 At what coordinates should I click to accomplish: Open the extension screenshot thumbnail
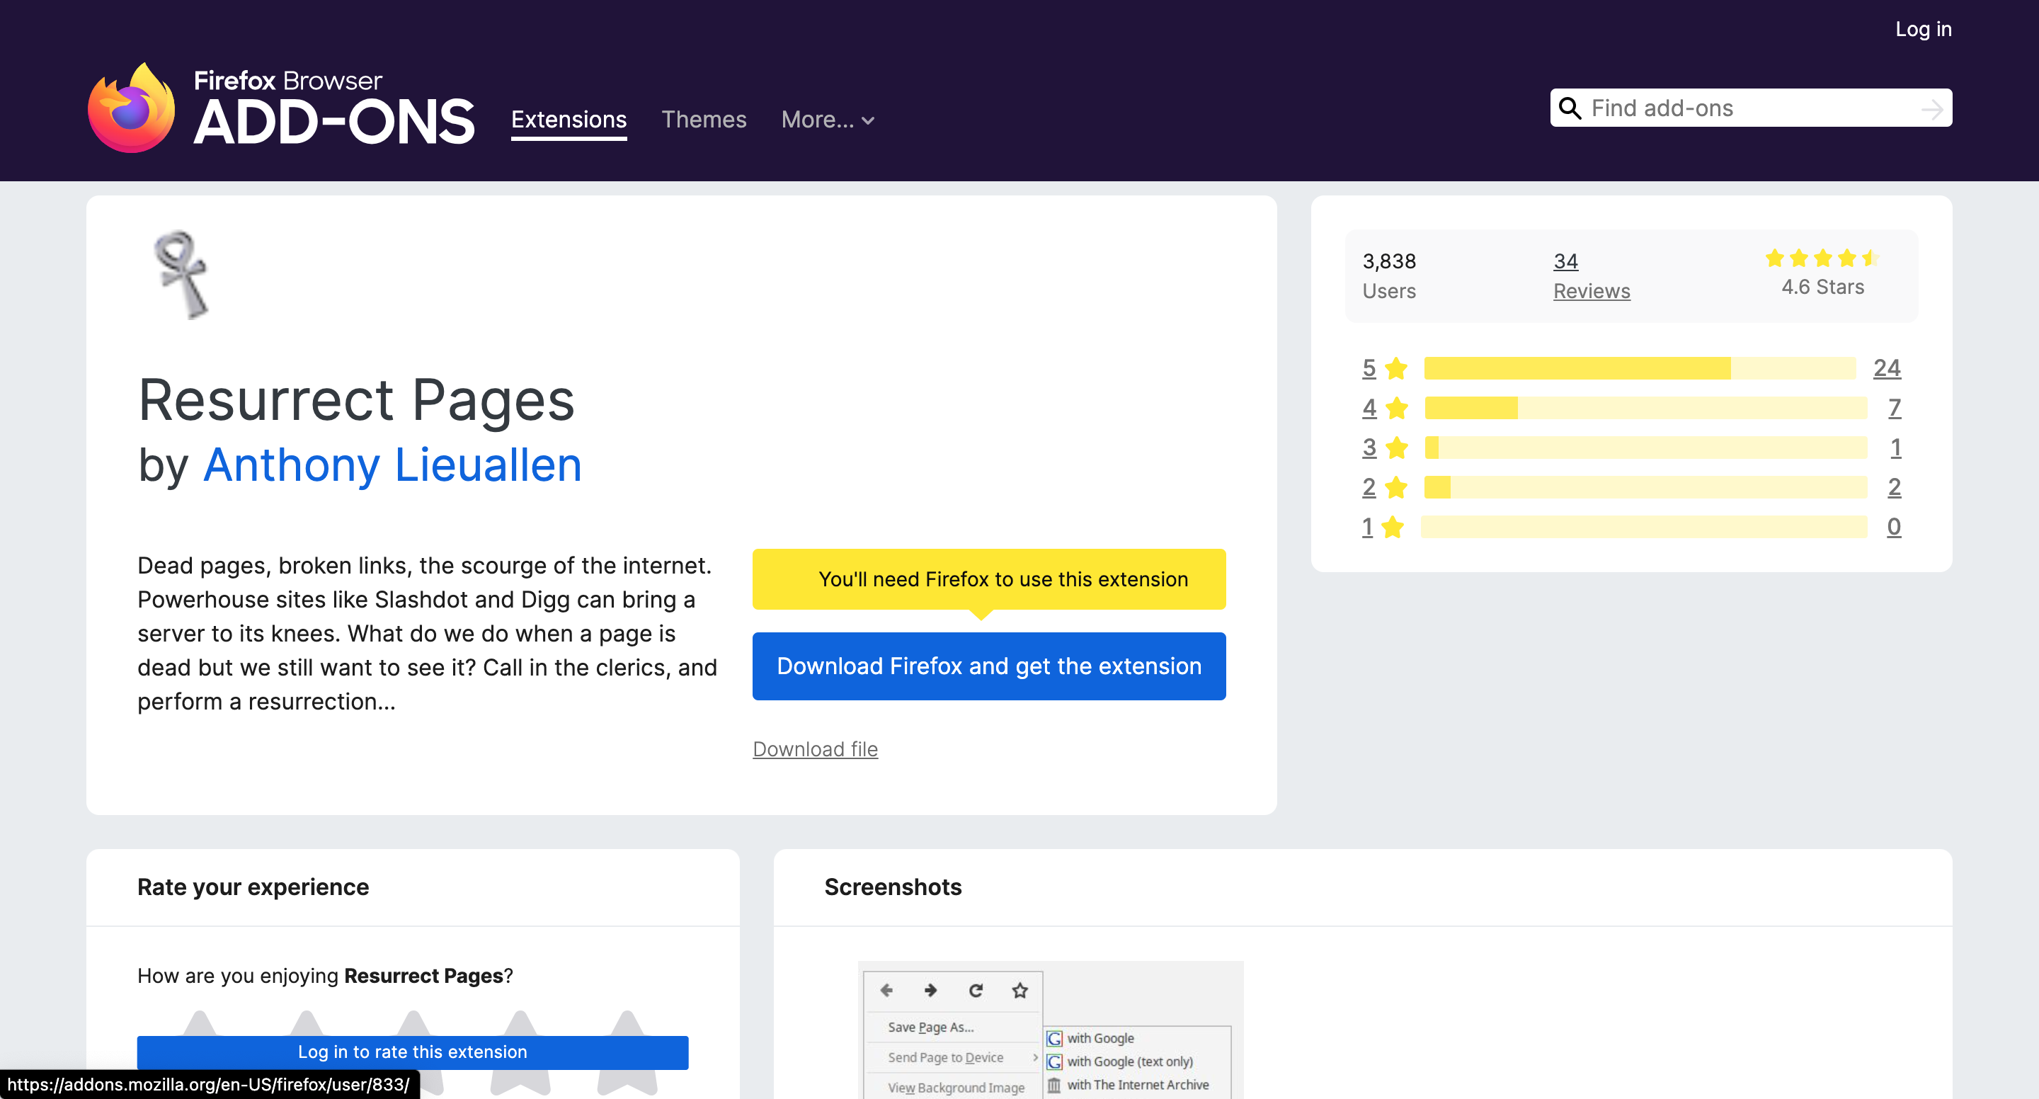coord(1051,1030)
